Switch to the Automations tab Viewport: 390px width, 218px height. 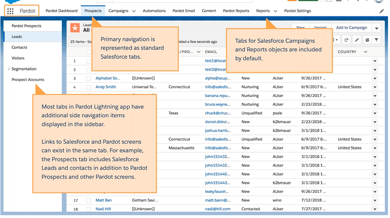[154, 11]
